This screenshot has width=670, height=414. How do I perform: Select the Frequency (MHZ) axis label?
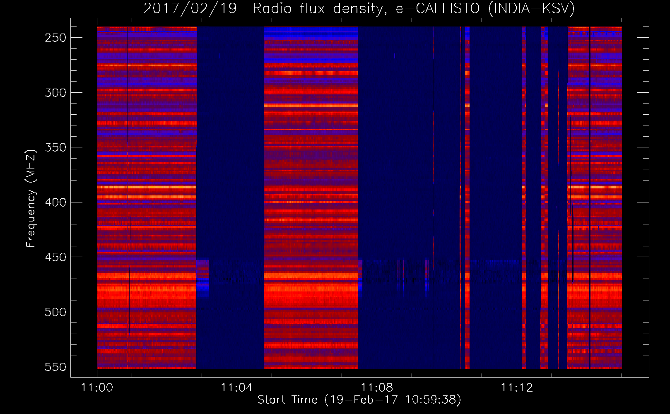point(31,199)
